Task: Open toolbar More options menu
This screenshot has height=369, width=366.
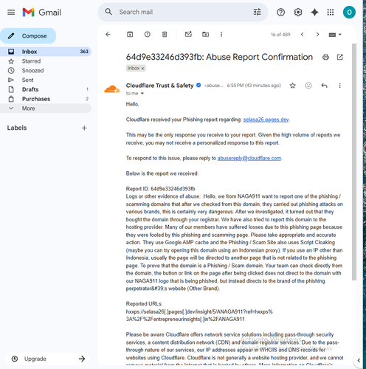Action: pos(221,35)
